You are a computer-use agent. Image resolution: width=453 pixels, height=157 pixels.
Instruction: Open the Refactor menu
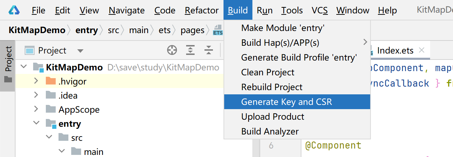pos(202,10)
